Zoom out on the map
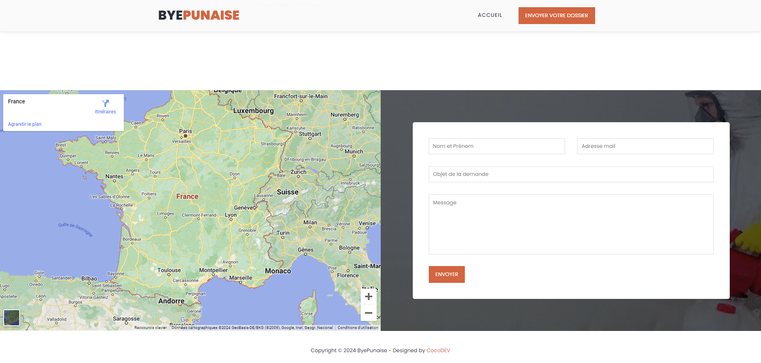The height and width of the screenshot is (363, 761). (369, 313)
